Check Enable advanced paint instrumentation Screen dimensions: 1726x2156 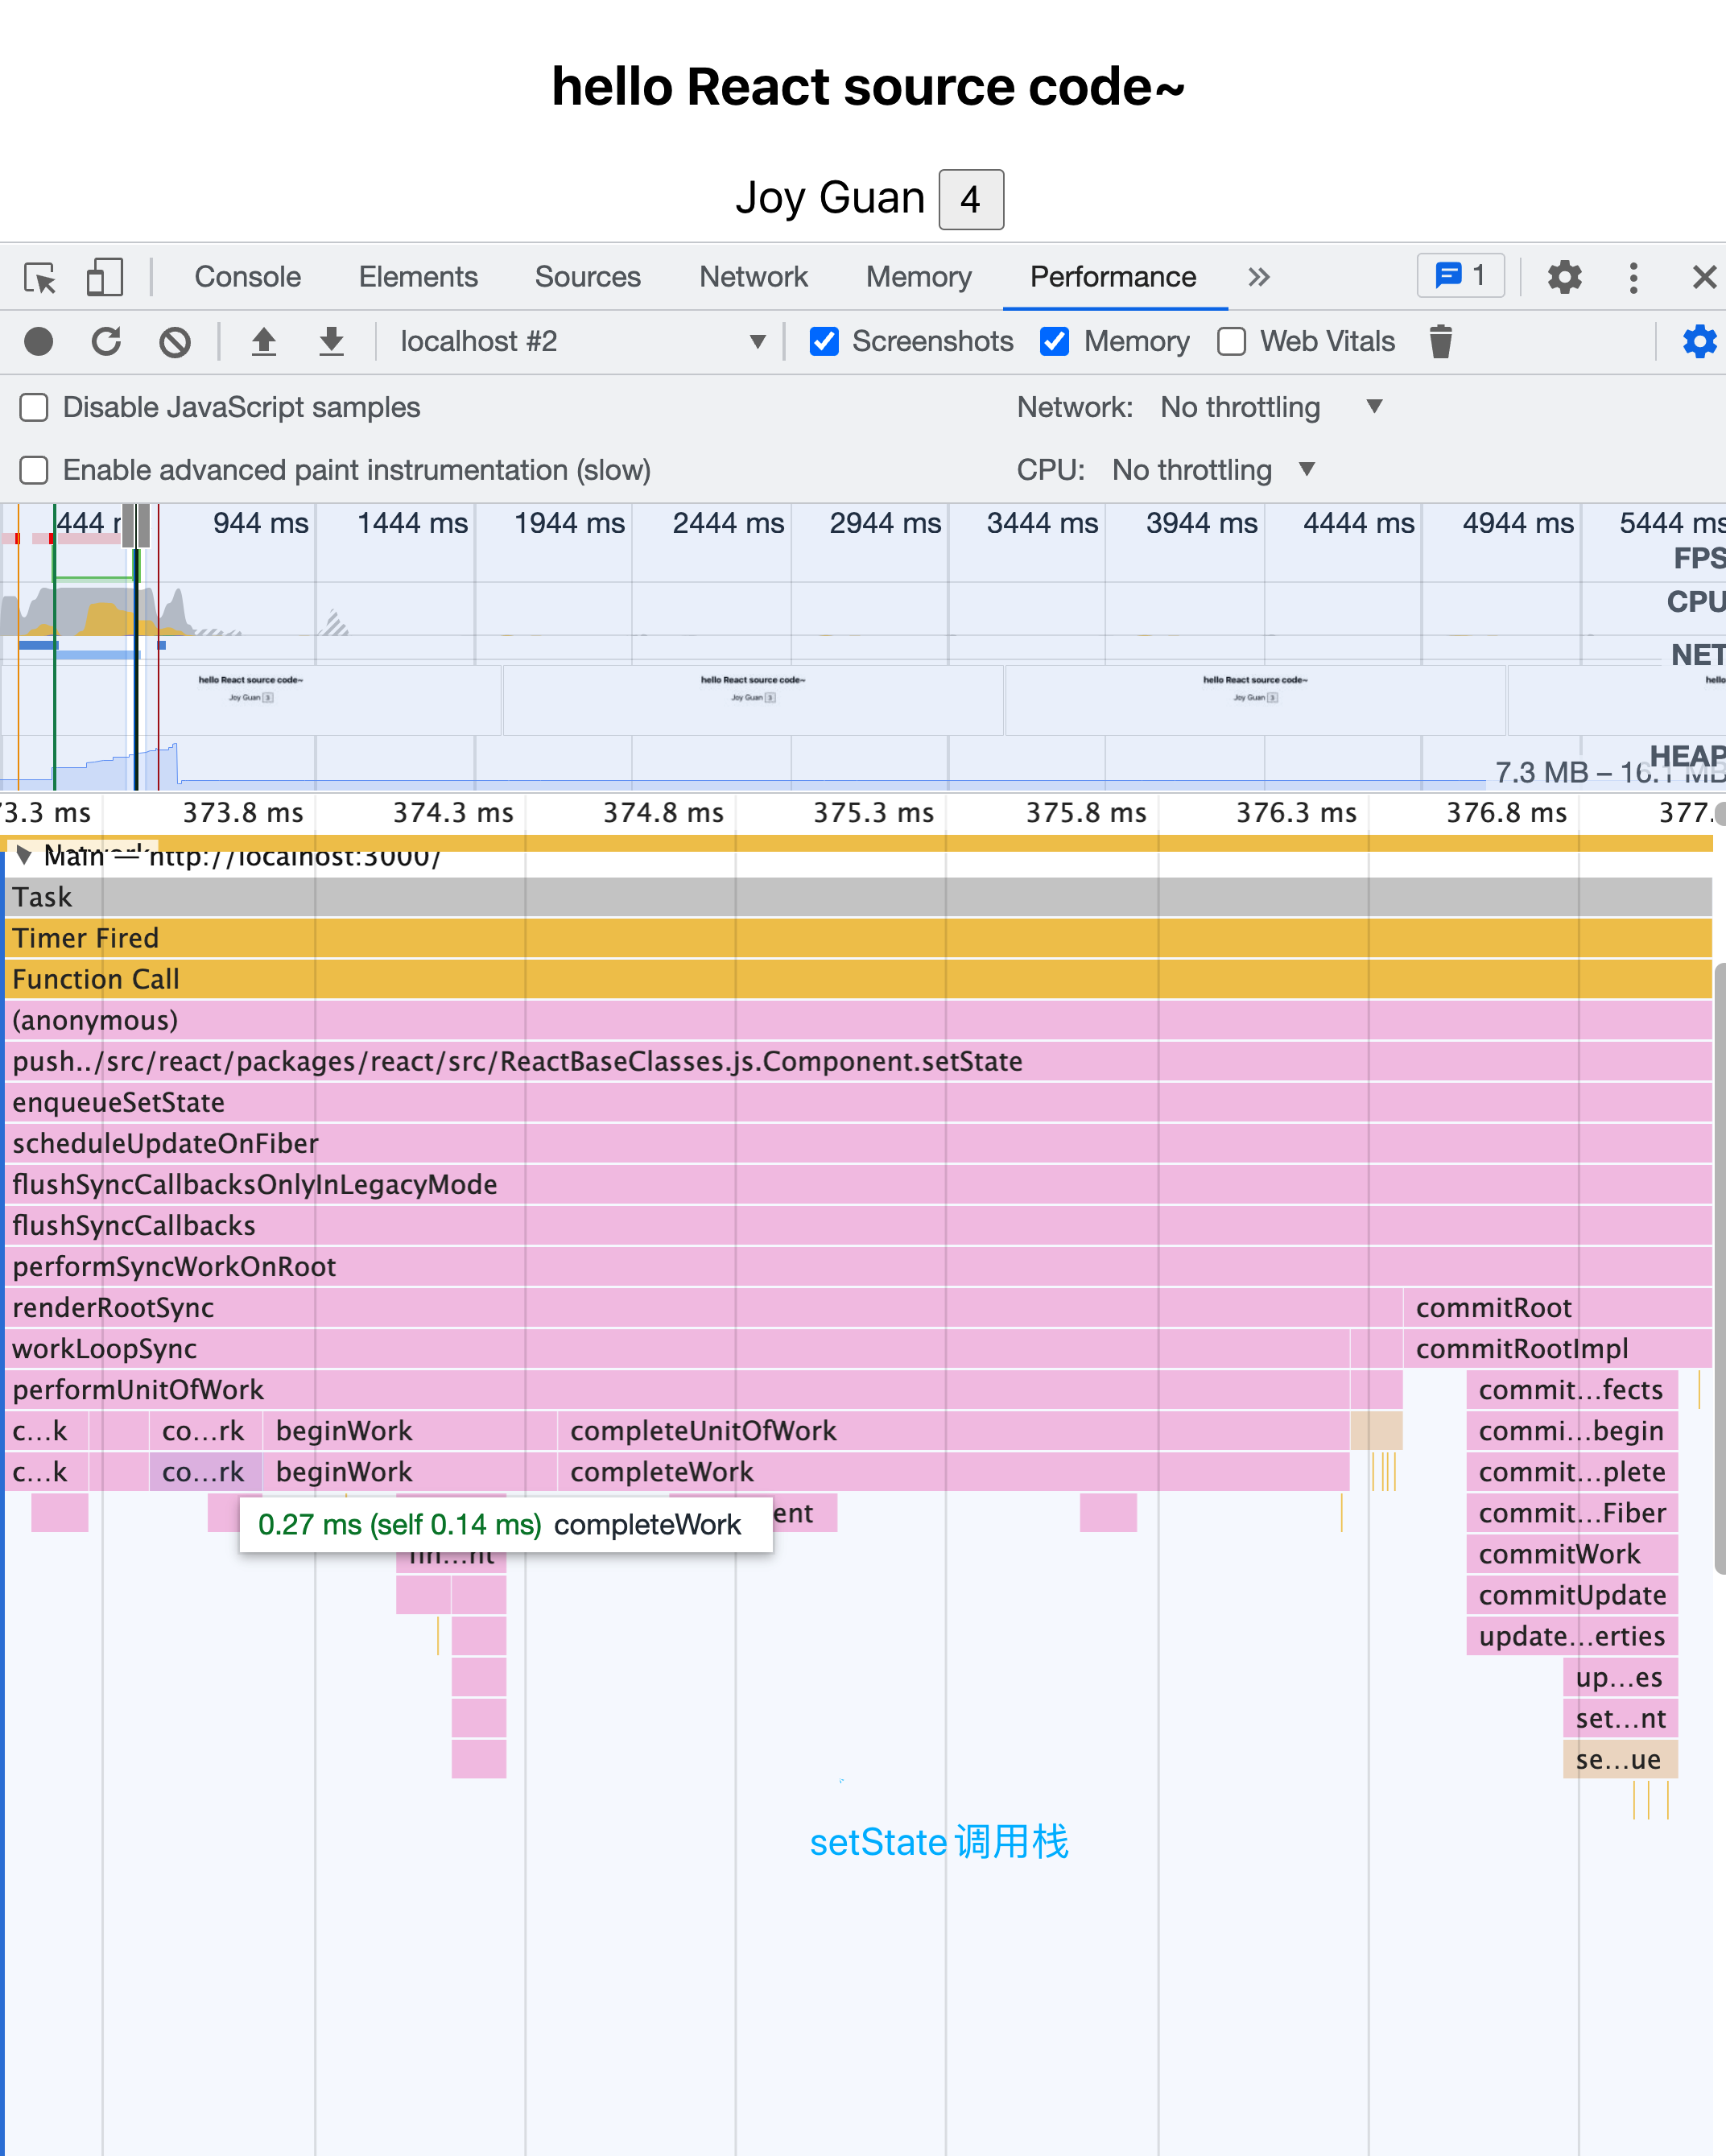pyautogui.click(x=34, y=470)
